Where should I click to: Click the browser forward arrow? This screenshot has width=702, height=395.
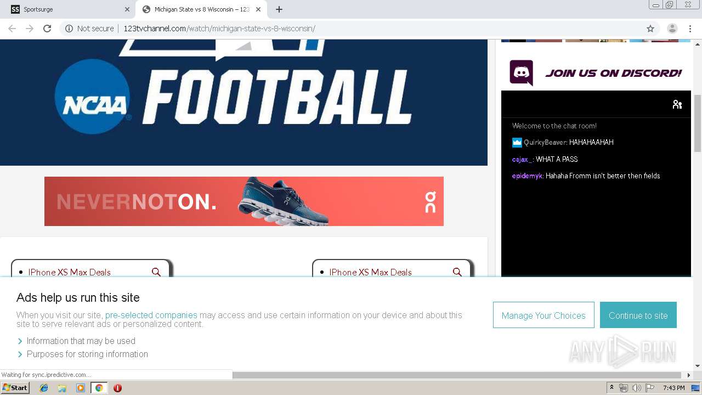pyautogui.click(x=30, y=29)
